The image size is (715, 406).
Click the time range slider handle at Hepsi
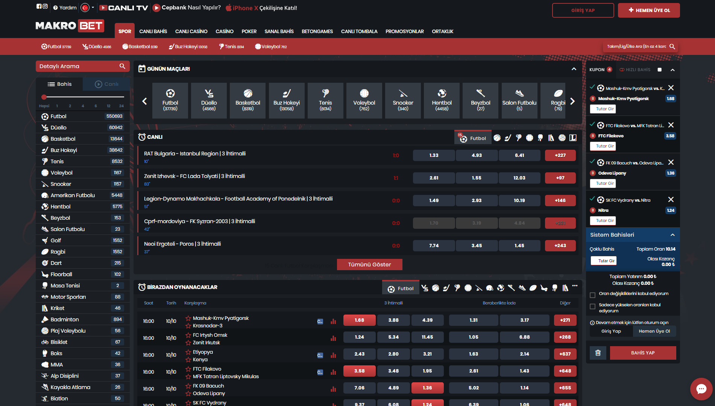point(44,97)
